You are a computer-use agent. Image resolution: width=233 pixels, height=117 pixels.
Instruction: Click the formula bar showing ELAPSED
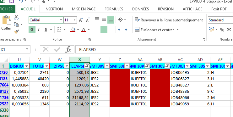(x=154, y=49)
